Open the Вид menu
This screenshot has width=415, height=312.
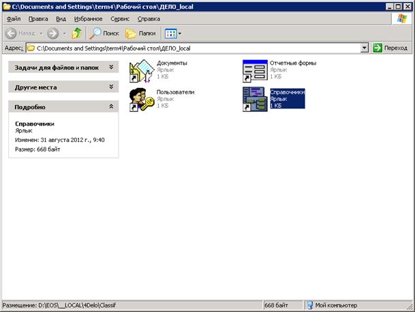(61, 19)
